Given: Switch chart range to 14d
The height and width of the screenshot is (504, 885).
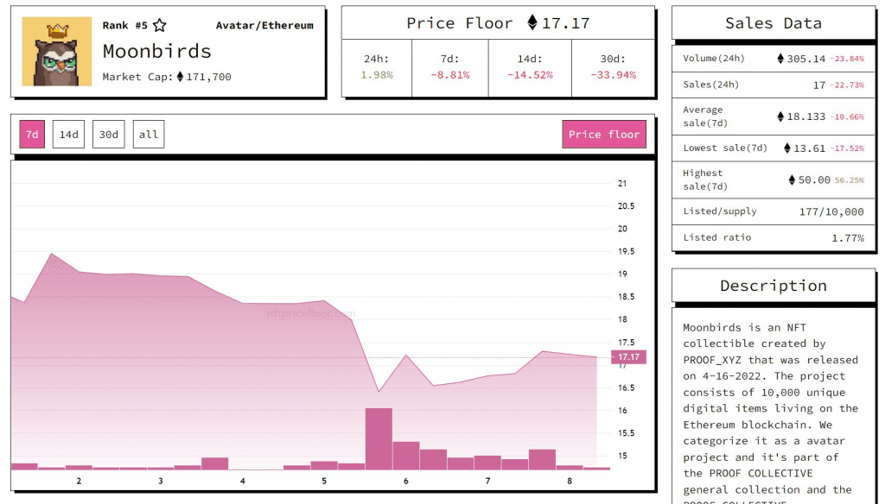Looking at the screenshot, I should tap(69, 135).
